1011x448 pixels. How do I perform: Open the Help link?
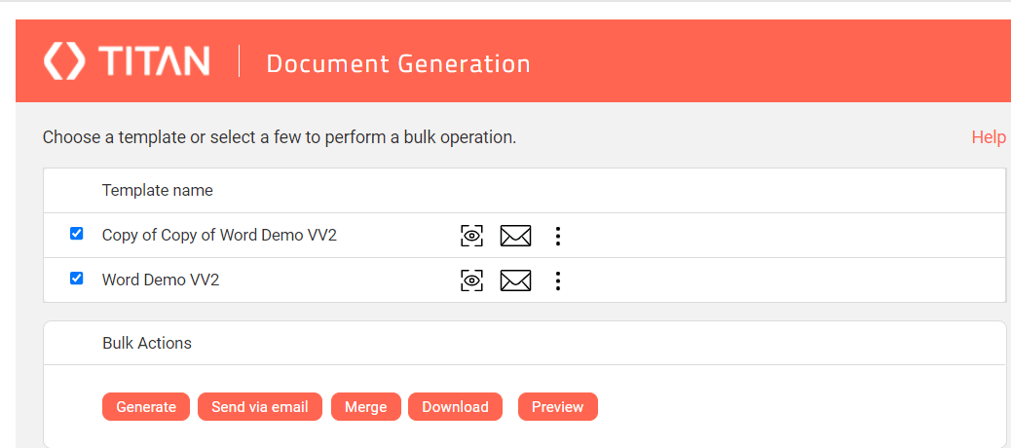coord(989,137)
